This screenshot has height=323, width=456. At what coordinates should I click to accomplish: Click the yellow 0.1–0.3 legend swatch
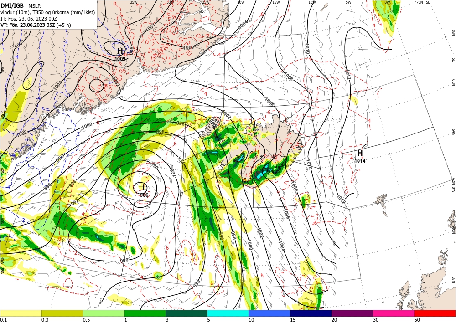pos(21,313)
